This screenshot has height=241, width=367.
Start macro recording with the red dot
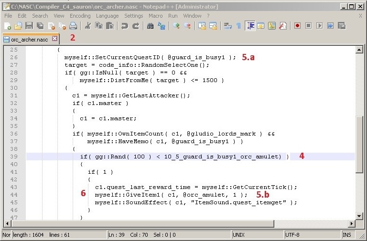tap(298, 26)
